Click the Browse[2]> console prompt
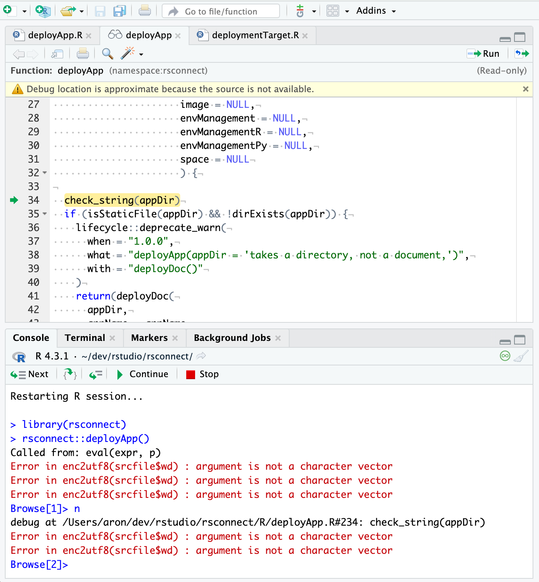 (39, 565)
